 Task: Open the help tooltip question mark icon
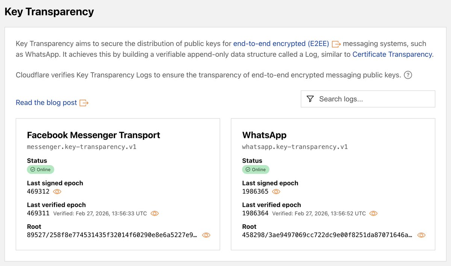[x=408, y=75]
